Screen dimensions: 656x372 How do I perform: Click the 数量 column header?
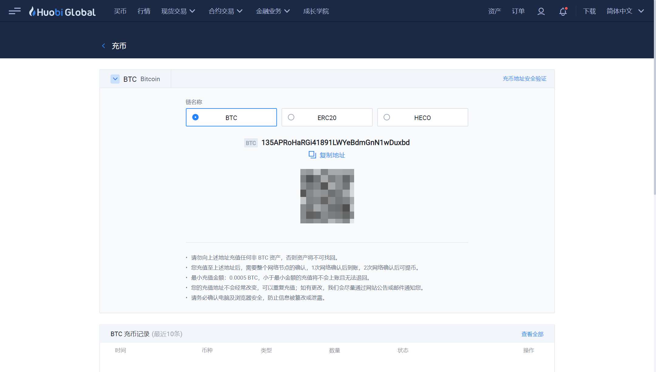point(335,350)
